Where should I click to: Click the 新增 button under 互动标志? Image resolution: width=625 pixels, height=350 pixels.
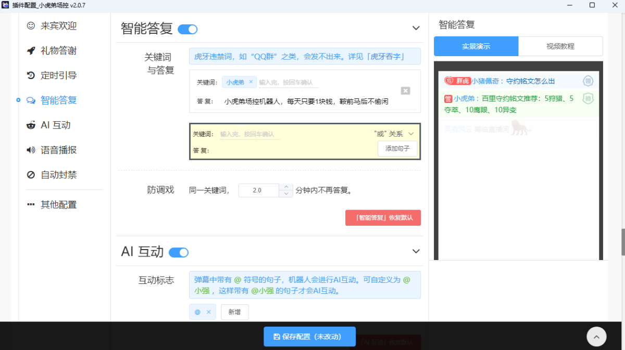[x=234, y=312]
